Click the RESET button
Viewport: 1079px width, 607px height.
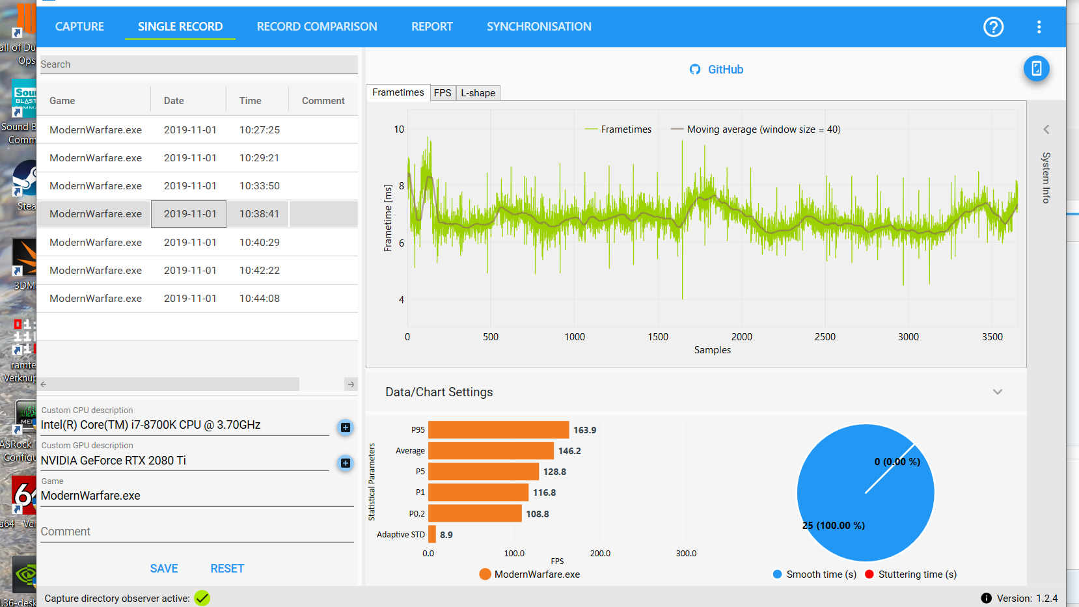pyautogui.click(x=227, y=569)
